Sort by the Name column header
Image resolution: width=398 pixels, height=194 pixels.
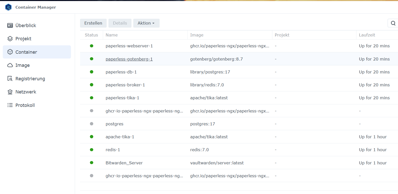tap(112, 35)
